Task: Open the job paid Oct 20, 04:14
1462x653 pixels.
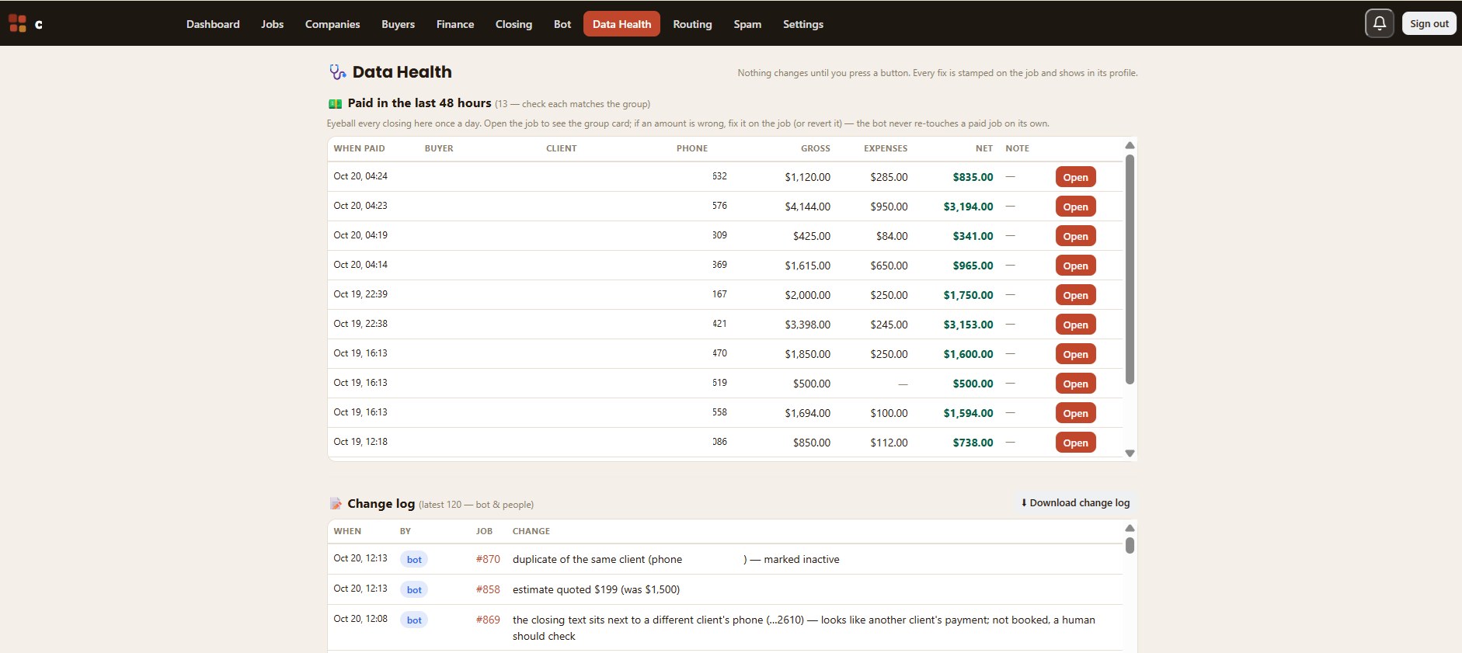Action: (x=1076, y=266)
